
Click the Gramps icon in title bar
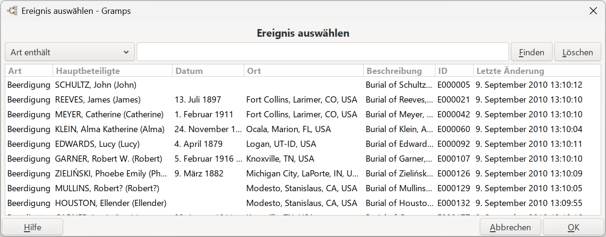(x=12, y=10)
